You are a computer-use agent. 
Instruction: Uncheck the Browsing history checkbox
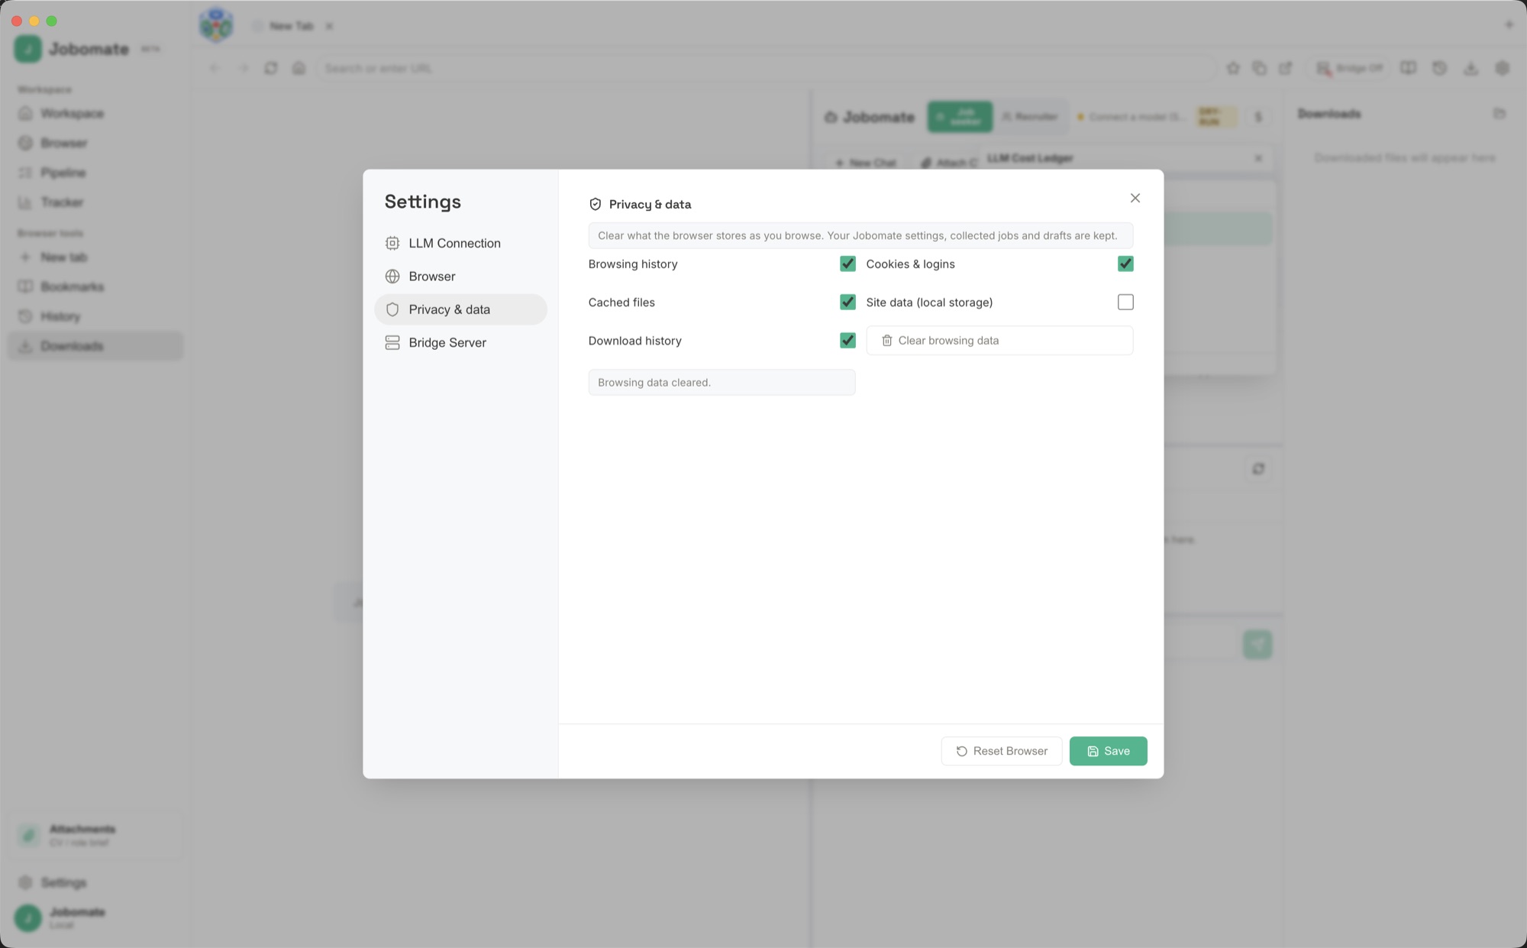847,264
